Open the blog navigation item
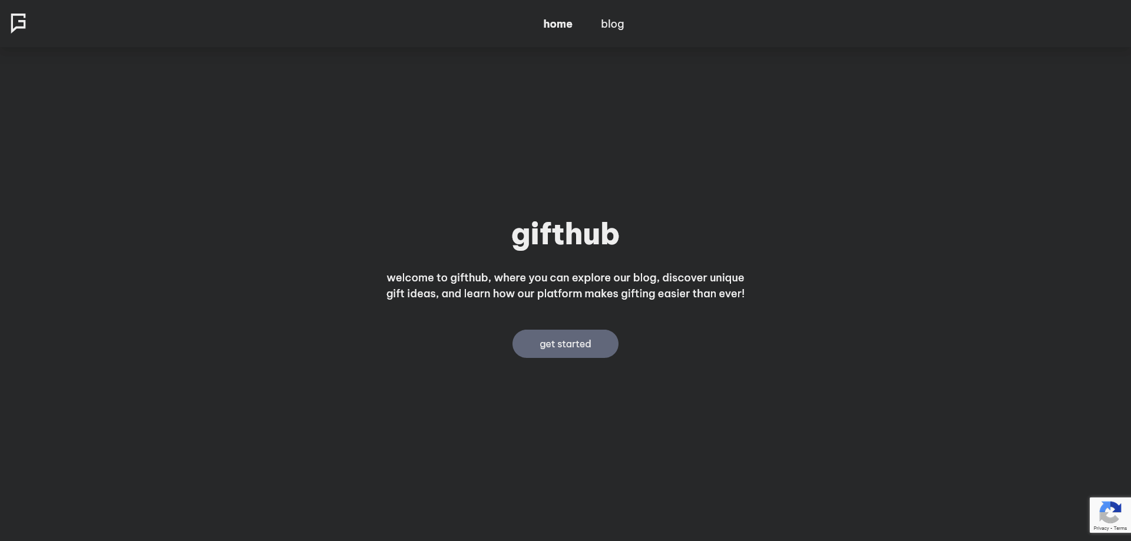The width and height of the screenshot is (1131, 541). click(612, 24)
